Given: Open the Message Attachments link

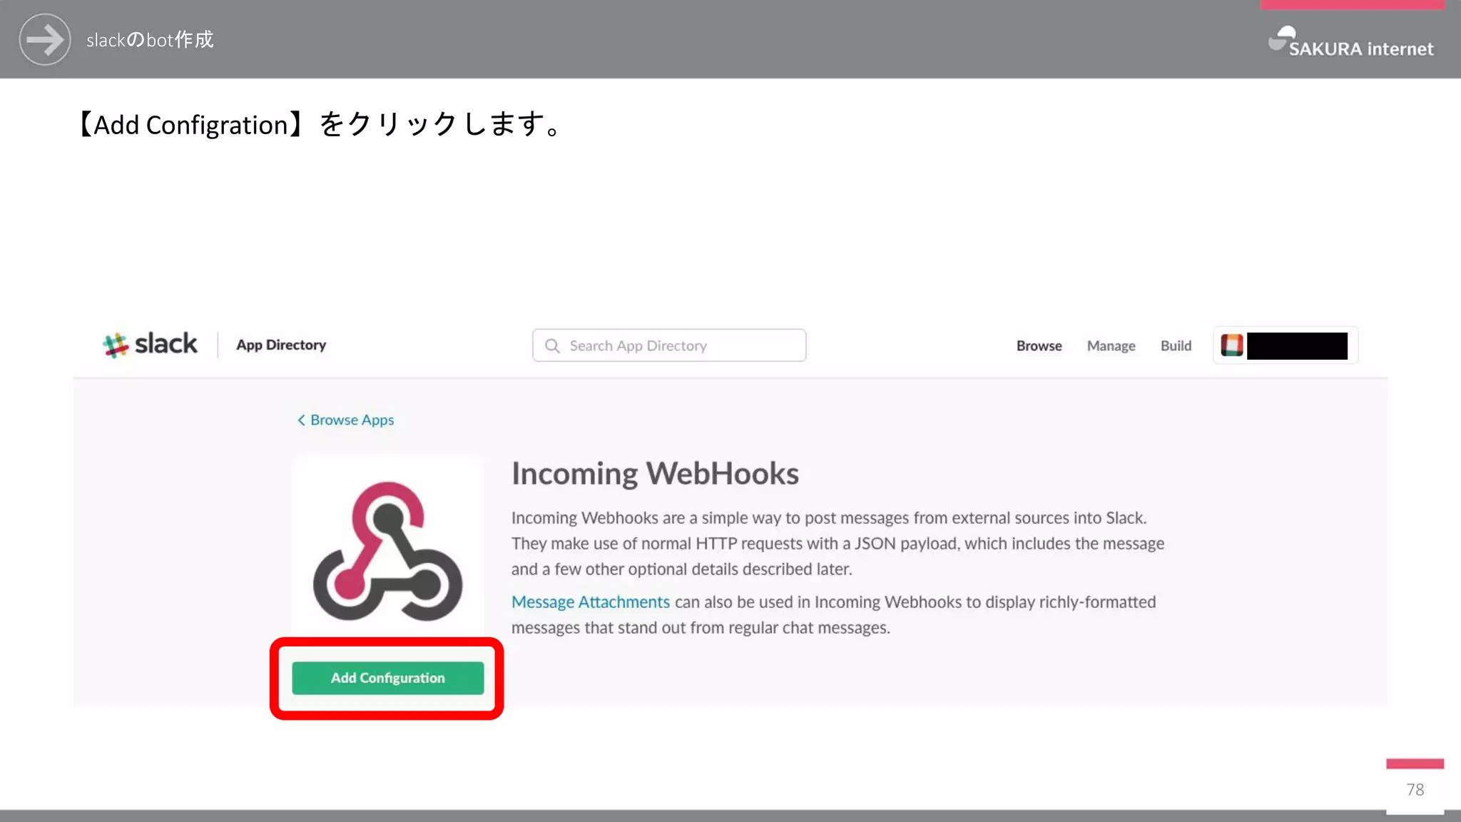Looking at the screenshot, I should point(591,602).
